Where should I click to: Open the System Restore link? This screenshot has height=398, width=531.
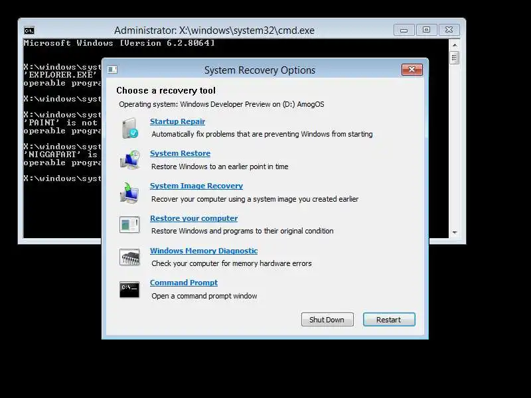click(180, 153)
